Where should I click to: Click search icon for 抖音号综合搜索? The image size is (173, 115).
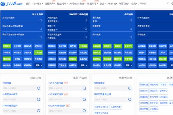[39, 99]
